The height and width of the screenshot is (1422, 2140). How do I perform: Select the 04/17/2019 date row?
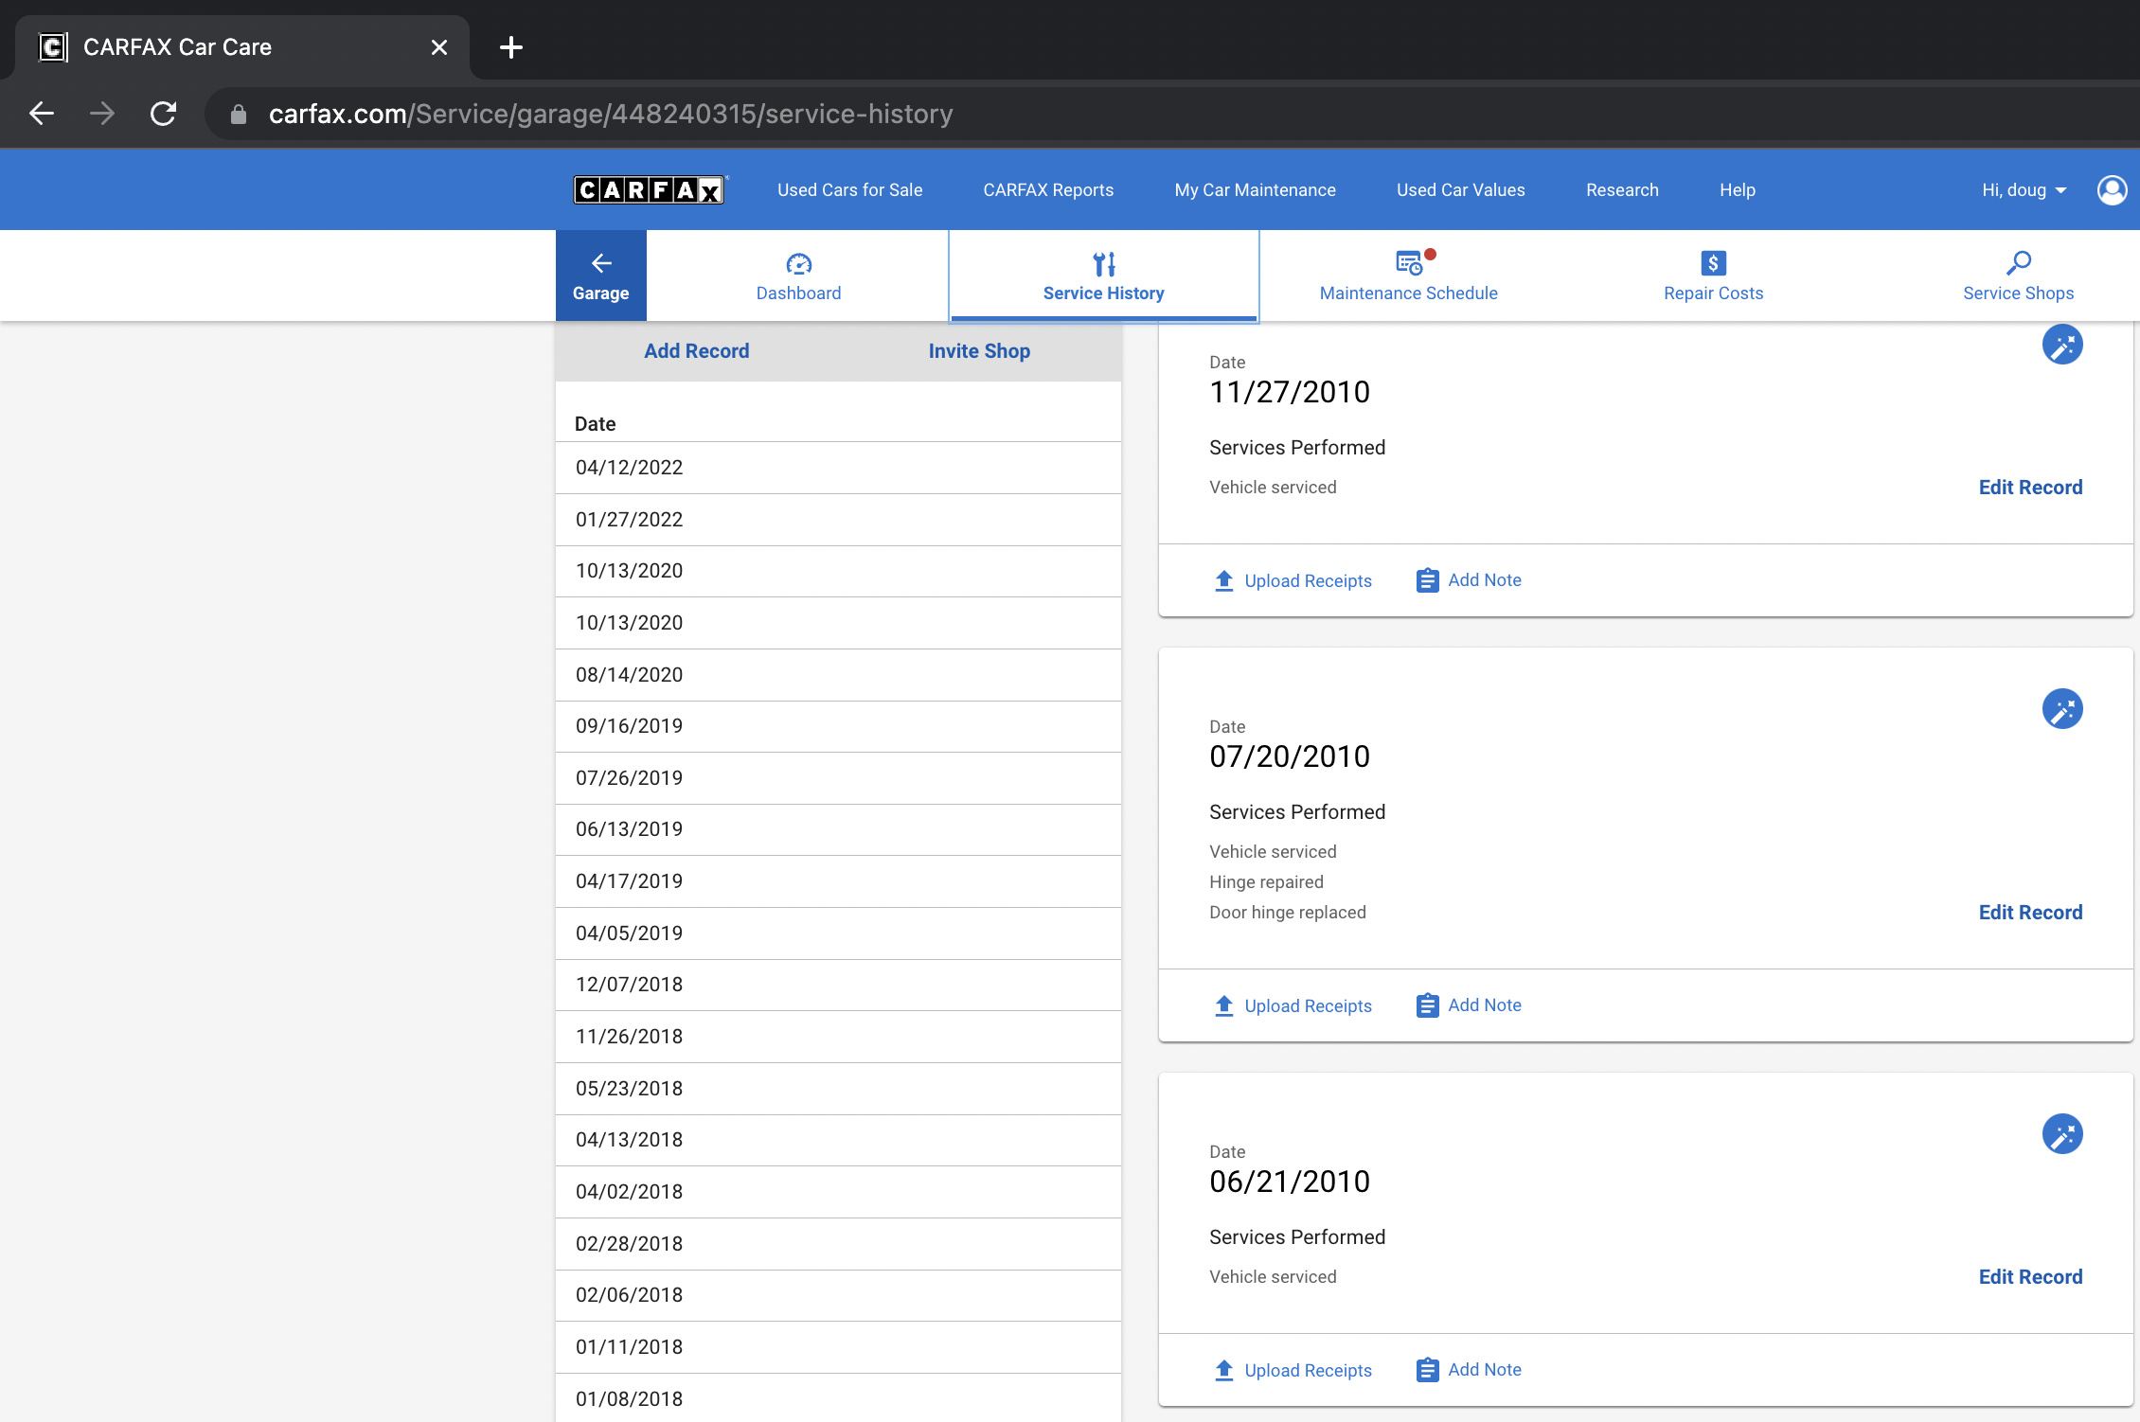click(838, 881)
